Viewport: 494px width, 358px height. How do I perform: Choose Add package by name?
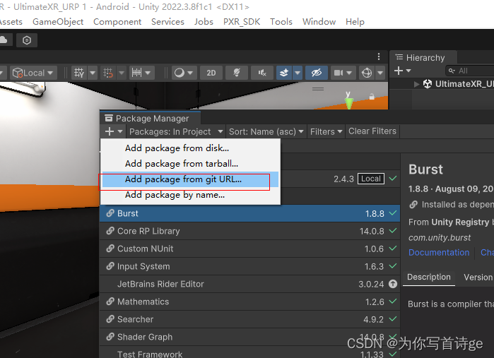tap(190, 195)
